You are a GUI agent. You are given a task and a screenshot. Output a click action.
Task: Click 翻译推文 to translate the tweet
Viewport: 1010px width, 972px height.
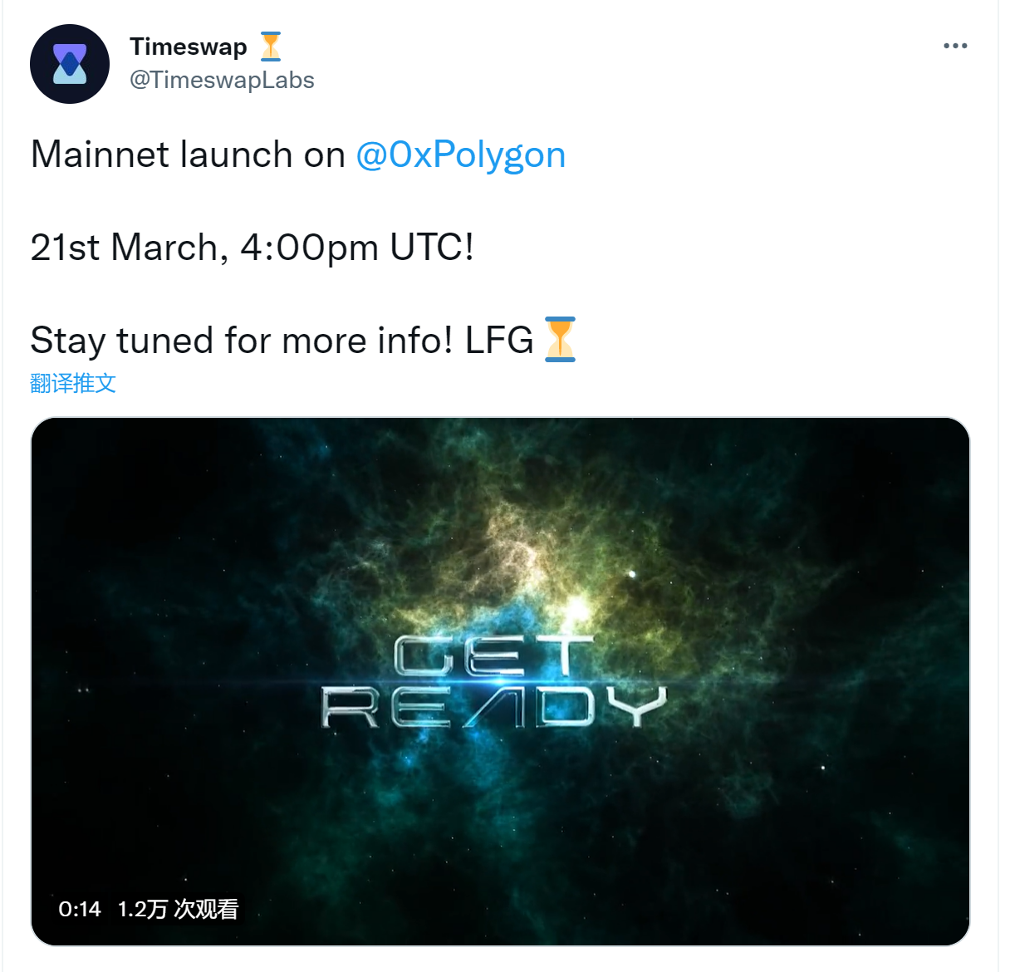tap(73, 383)
